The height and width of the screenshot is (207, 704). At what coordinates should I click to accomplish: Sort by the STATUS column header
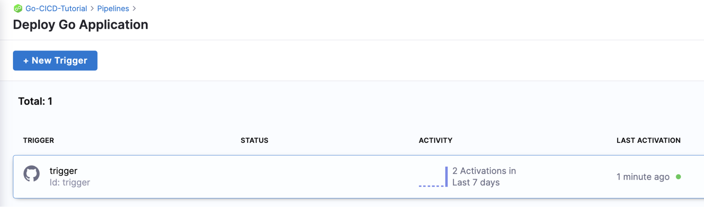[254, 140]
